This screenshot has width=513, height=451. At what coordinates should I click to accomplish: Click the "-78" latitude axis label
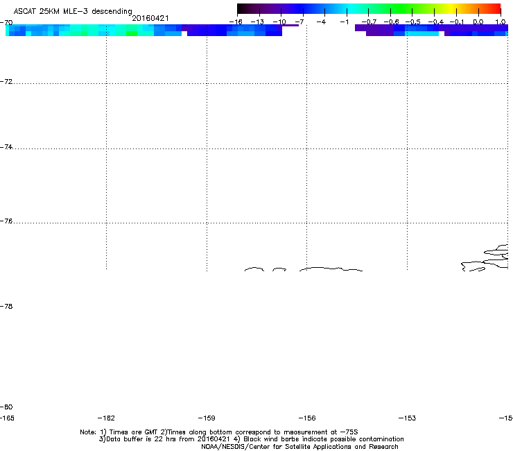(x=6, y=306)
